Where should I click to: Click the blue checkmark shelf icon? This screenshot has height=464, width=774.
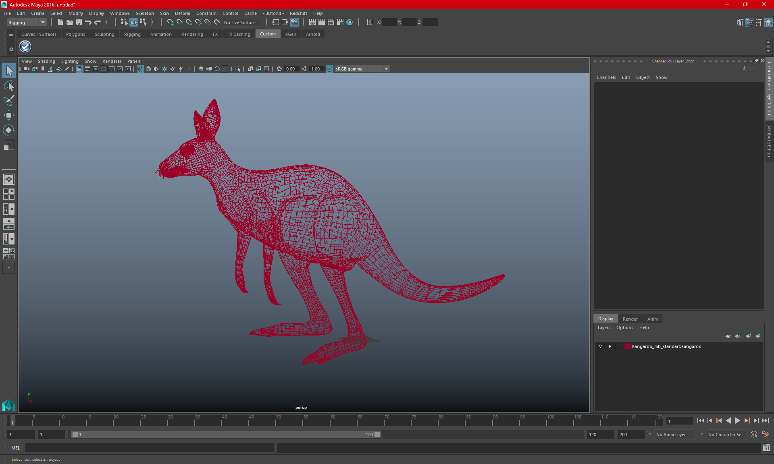coord(25,47)
